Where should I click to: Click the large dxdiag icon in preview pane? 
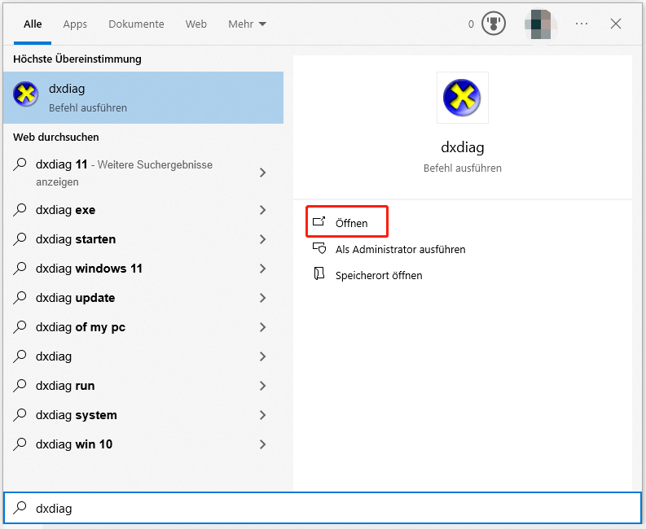pos(462,98)
